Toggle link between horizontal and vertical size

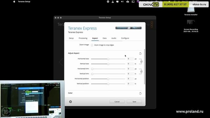pos(141,62)
